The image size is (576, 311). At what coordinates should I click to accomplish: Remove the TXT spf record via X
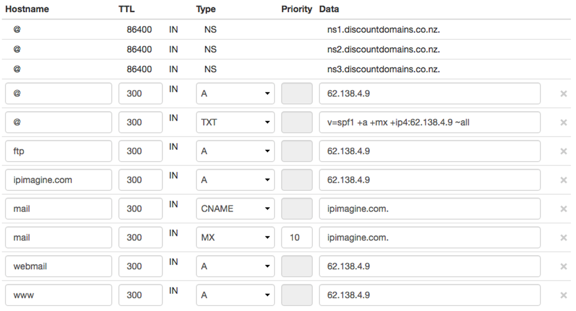tap(563, 123)
